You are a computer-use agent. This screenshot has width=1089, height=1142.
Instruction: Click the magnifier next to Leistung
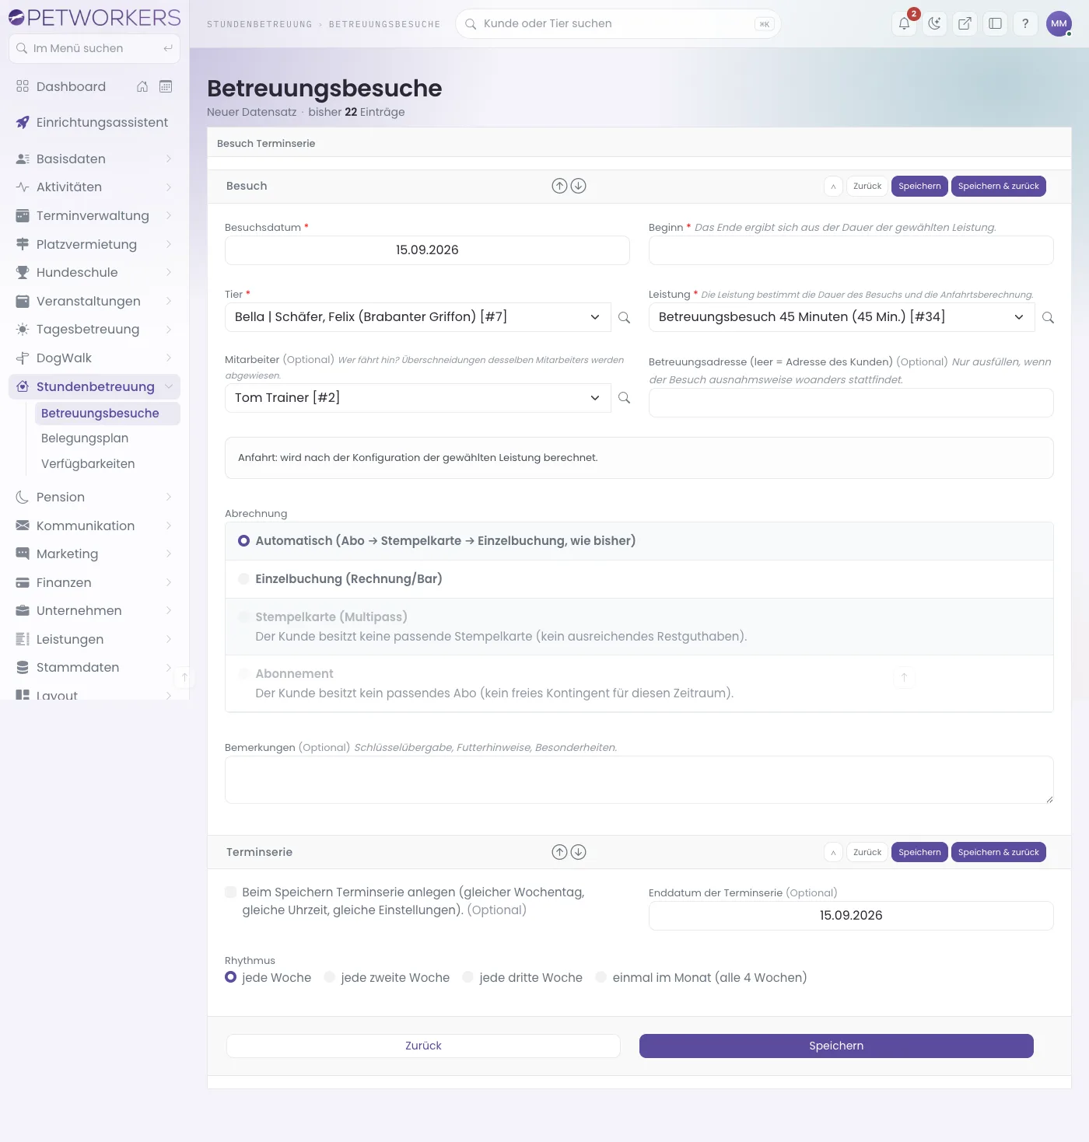point(1048,317)
